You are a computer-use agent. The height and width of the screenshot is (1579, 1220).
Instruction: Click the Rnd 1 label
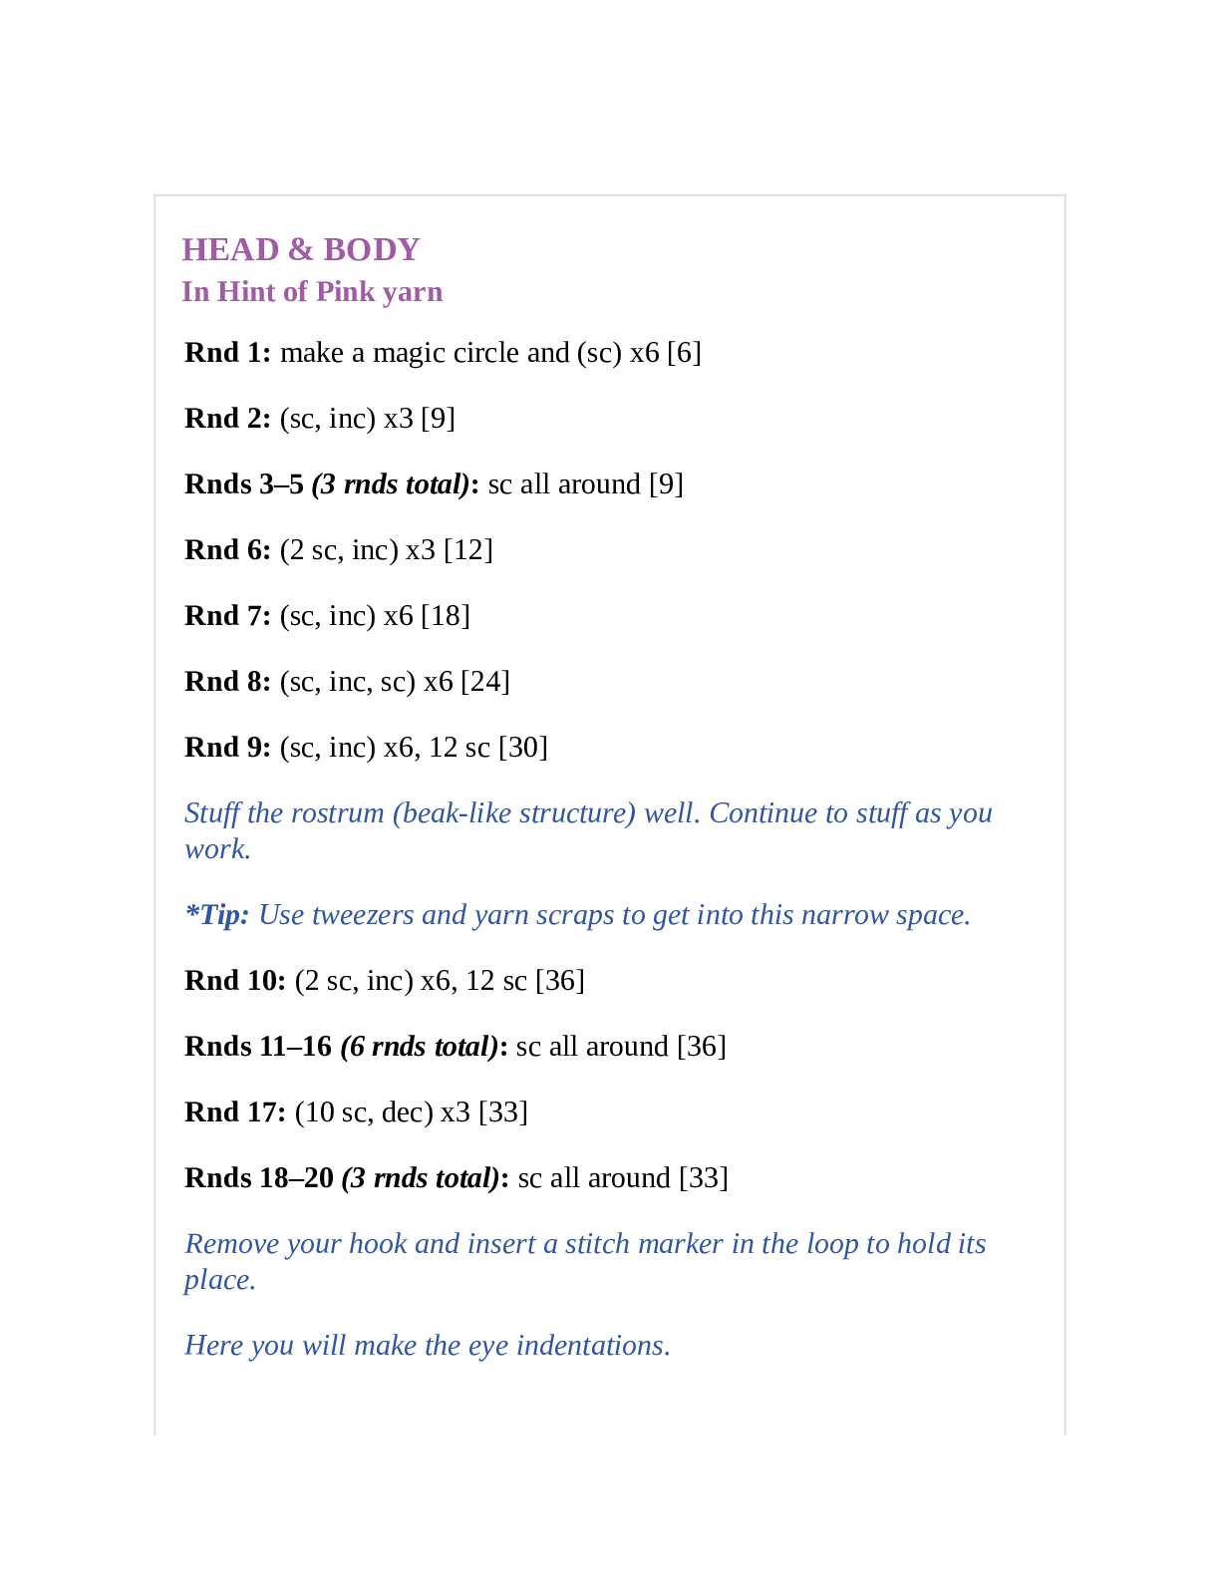(227, 353)
